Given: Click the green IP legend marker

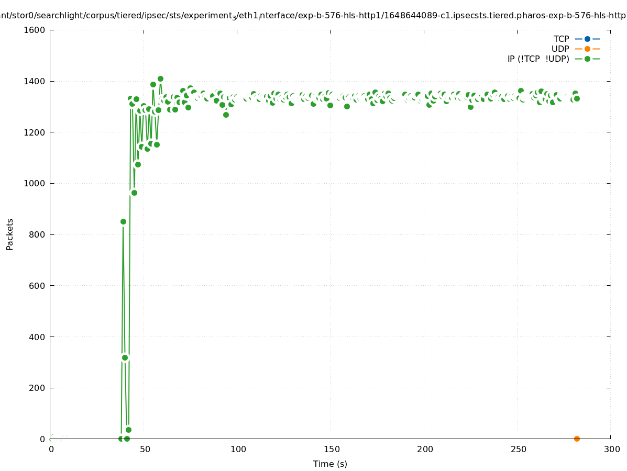Looking at the screenshot, I should (587, 59).
